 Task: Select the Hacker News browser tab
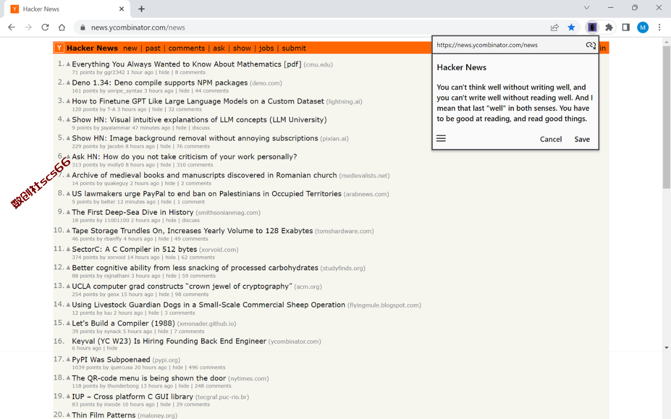point(68,9)
